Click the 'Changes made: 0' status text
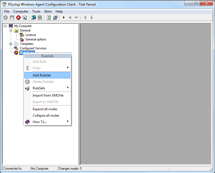The width and height of the screenshot is (215, 173). [70, 169]
